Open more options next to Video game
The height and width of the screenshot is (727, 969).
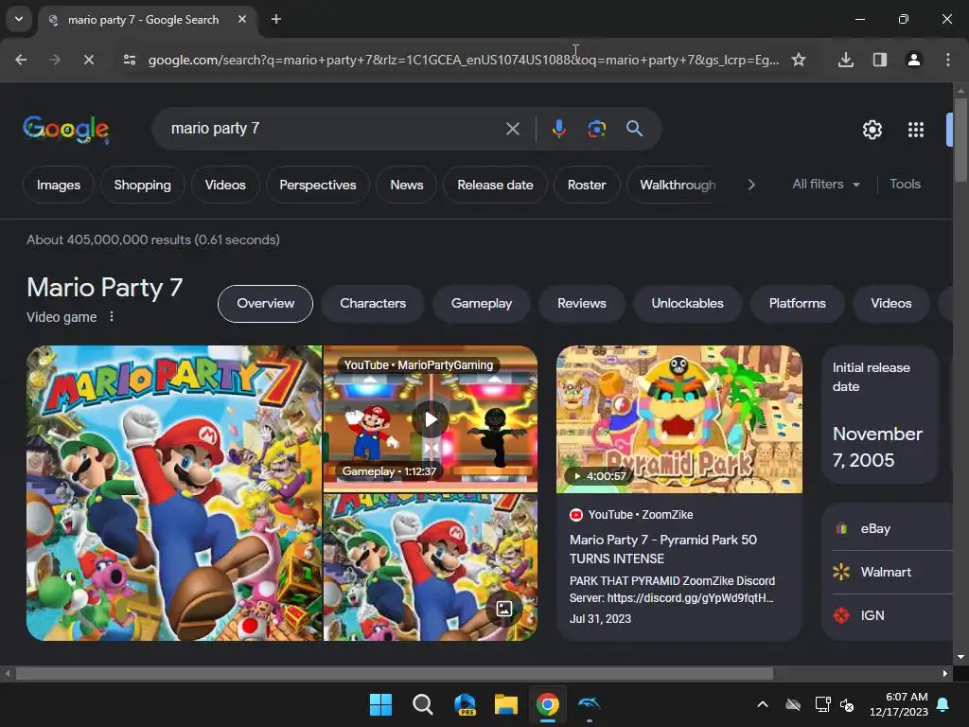(x=112, y=316)
